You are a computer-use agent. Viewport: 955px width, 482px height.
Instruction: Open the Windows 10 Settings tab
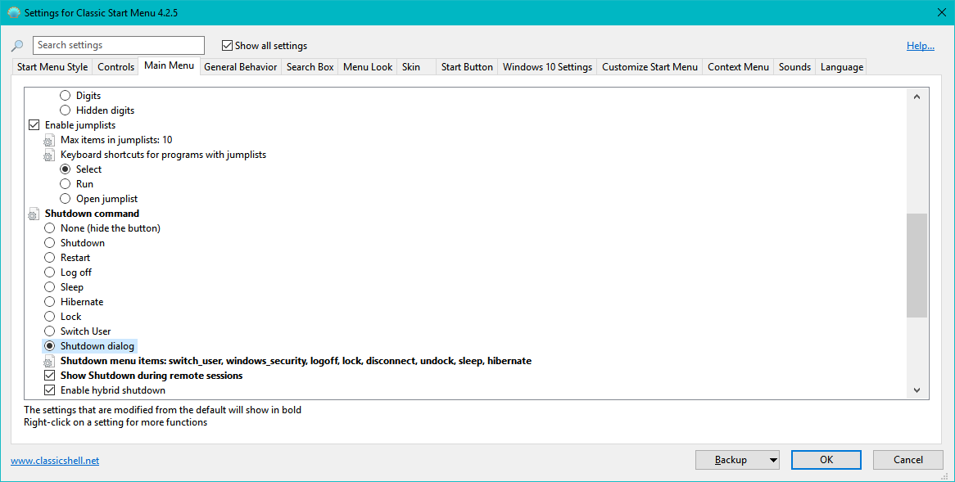click(548, 67)
